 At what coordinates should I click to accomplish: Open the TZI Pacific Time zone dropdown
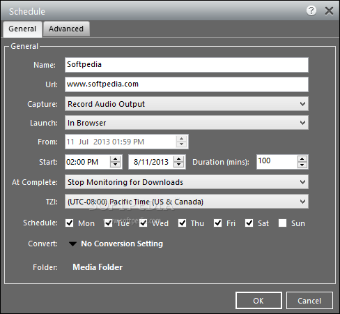(x=187, y=202)
